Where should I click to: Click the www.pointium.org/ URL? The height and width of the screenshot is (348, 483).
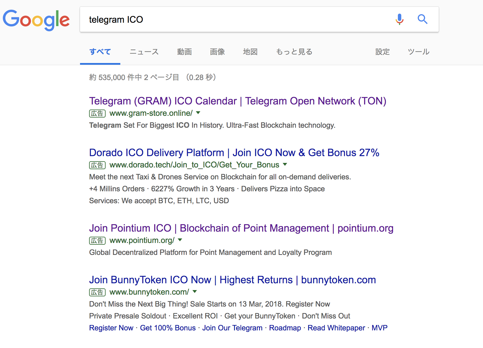142,240
